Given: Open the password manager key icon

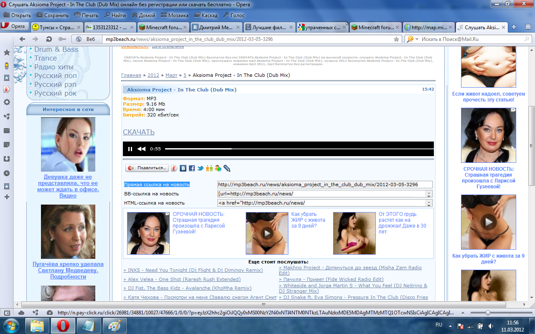Looking at the screenshot, I should tap(62, 39).
